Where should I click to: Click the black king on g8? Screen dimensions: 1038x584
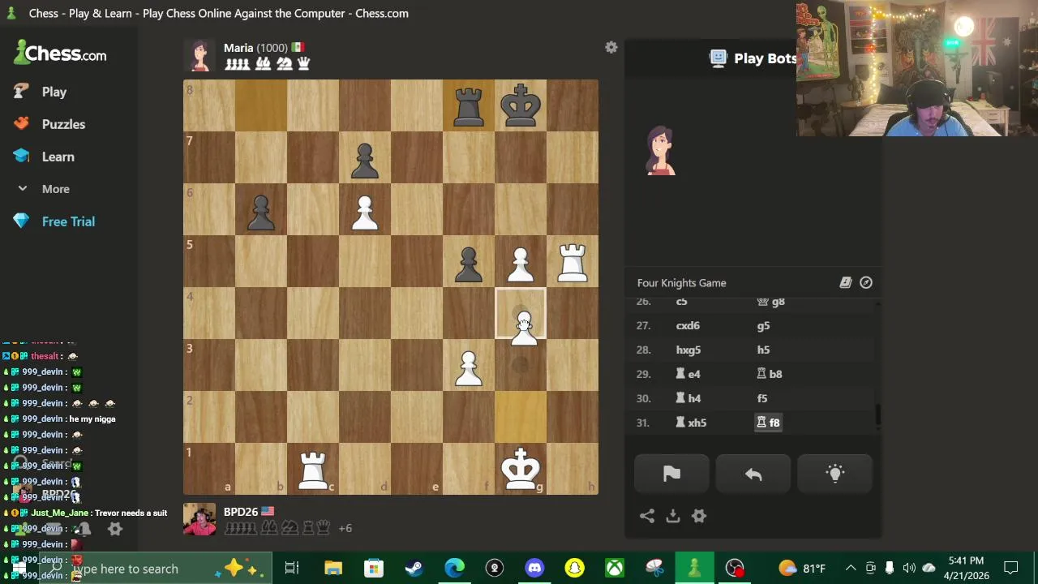click(521, 105)
